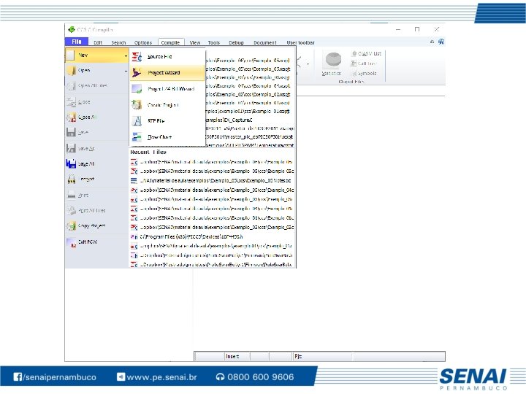Click the C/ASM List ribbon button
Image resolution: width=526 pixels, height=394 pixels.
tap(366, 53)
